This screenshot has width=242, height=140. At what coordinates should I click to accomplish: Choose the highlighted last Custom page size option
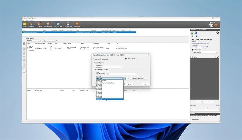click(x=110, y=99)
